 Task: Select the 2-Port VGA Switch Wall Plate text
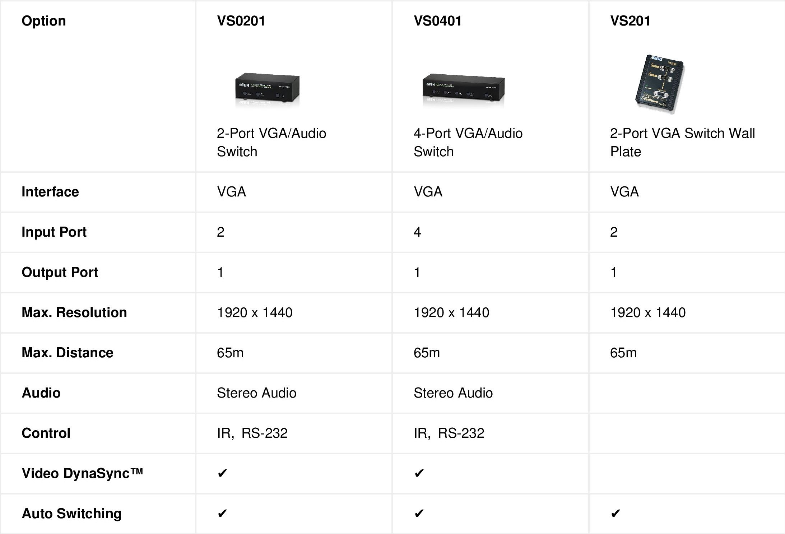(x=682, y=142)
